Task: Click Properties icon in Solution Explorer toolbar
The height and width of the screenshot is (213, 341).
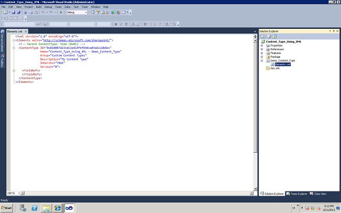Action: pyautogui.click(x=263, y=37)
